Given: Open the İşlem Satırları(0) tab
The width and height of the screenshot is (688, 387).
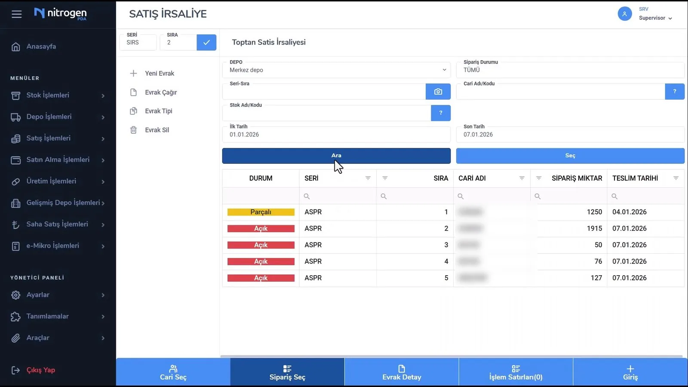Looking at the screenshot, I should coord(516,372).
